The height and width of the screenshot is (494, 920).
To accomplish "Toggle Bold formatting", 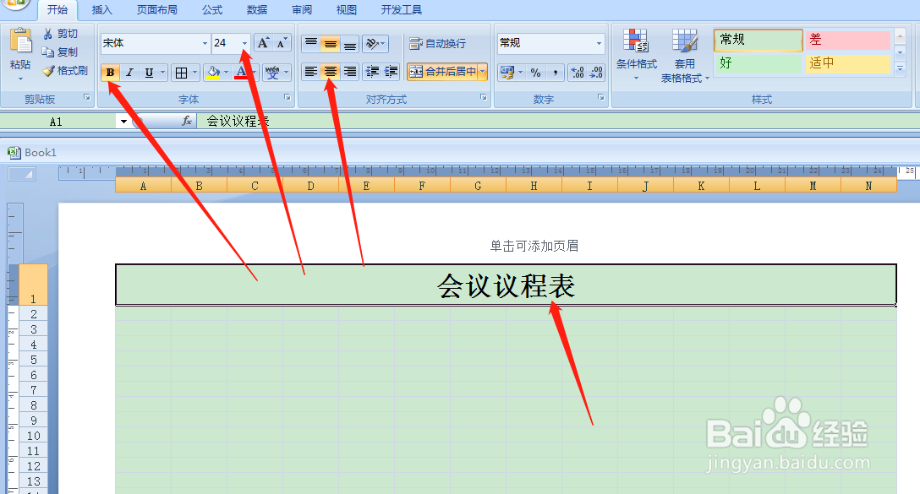I will (x=110, y=73).
